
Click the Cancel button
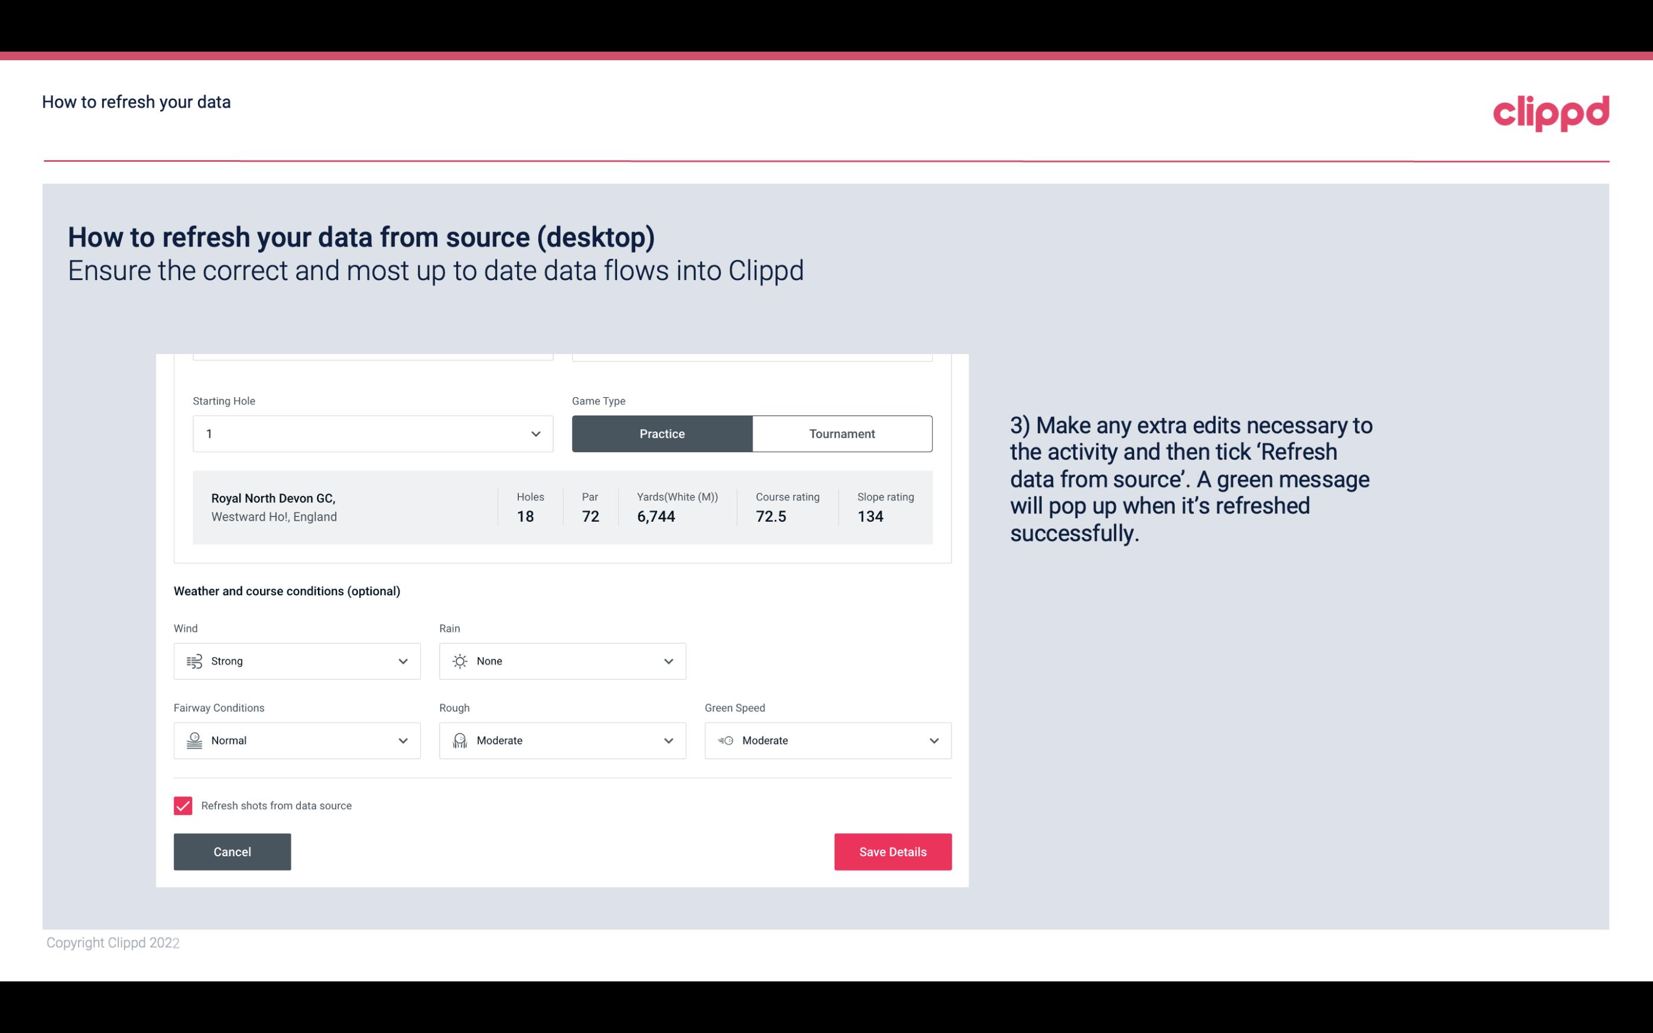(x=232, y=851)
